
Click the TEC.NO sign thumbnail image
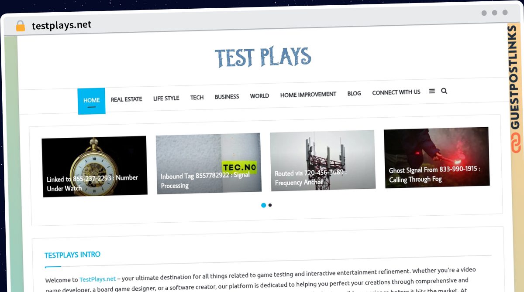(x=209, y=163)
